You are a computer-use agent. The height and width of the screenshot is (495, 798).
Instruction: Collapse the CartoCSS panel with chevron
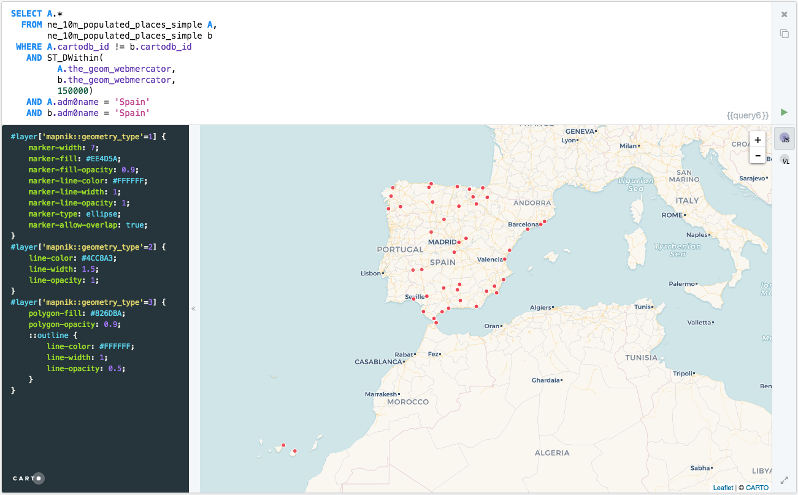(x=193, y=309)
